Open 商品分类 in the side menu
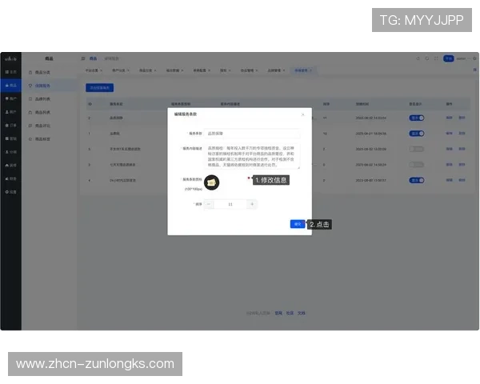 [42, 71]
